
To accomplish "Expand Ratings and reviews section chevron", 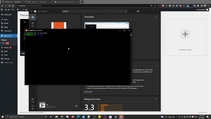I will [x=156, y=99].
